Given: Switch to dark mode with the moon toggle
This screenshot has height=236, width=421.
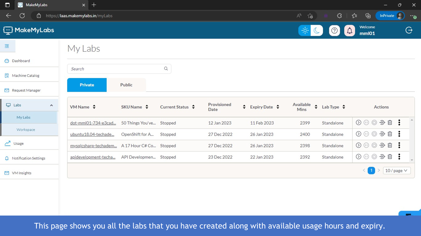Looking at the screenshot, I should pos(317,31).
